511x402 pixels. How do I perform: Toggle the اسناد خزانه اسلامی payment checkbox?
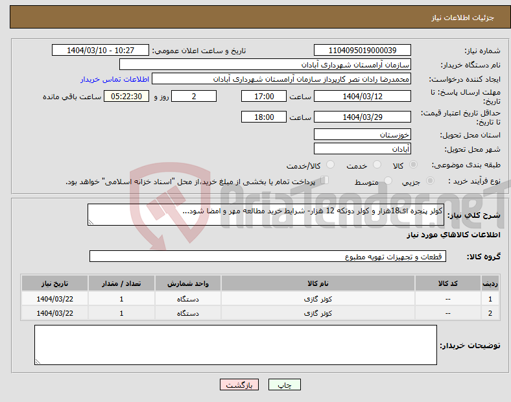click(x=325, y=180)
